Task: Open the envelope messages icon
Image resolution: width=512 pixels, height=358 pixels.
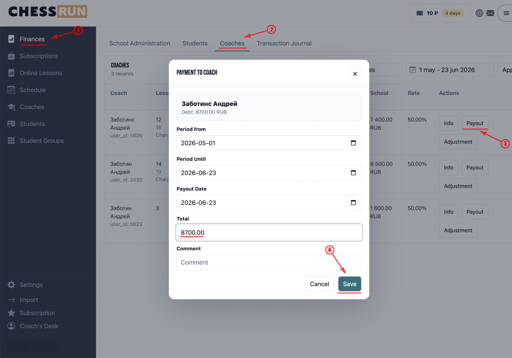Action: pos(490,13)
